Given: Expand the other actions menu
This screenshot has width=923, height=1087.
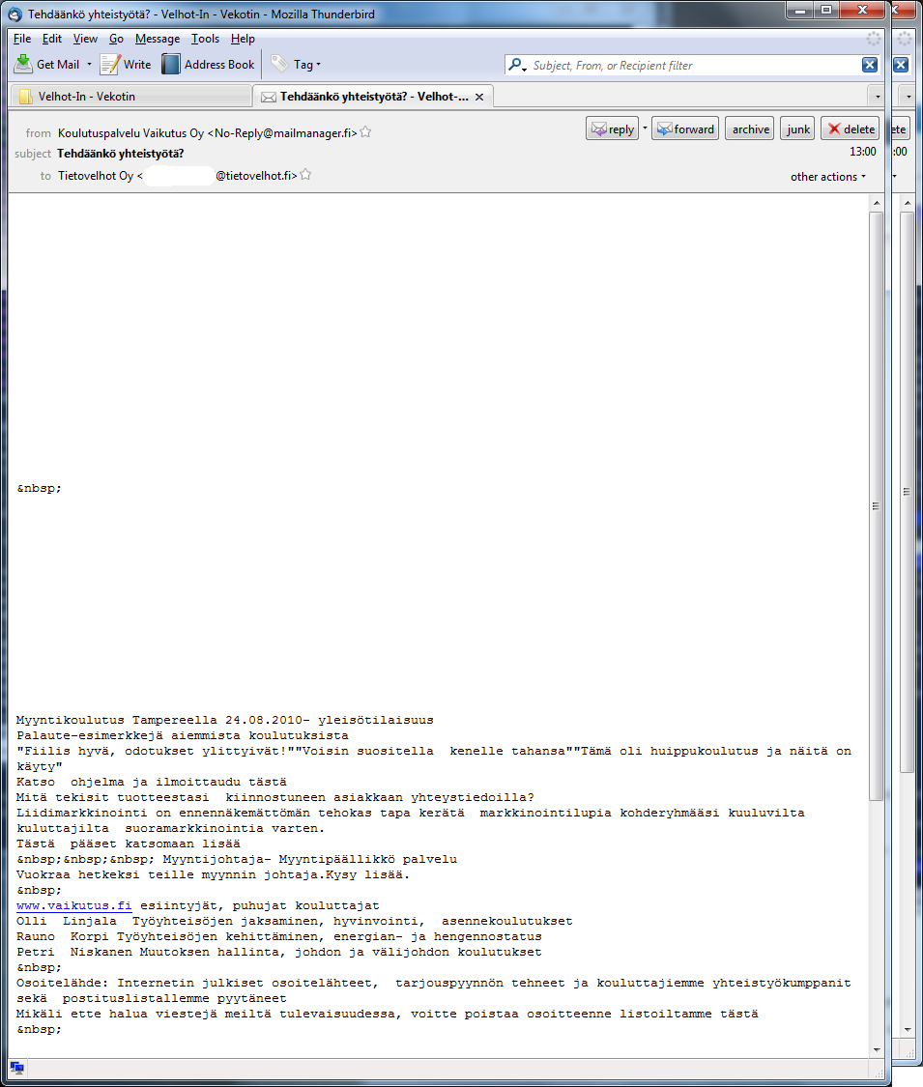Looking at the screenshot, I should [x=828, y=177].
